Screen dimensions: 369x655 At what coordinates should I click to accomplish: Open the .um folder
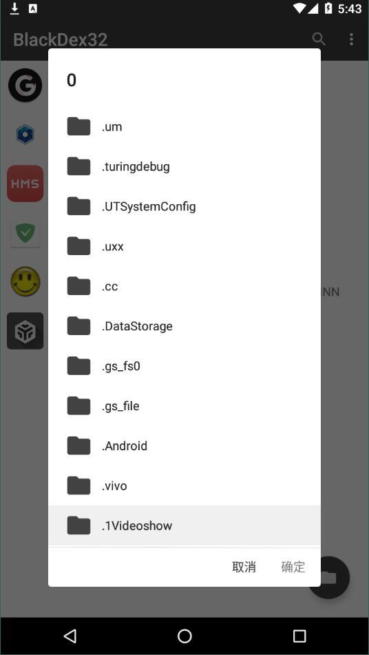[184, 127]
